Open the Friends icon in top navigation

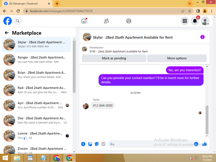106,21
